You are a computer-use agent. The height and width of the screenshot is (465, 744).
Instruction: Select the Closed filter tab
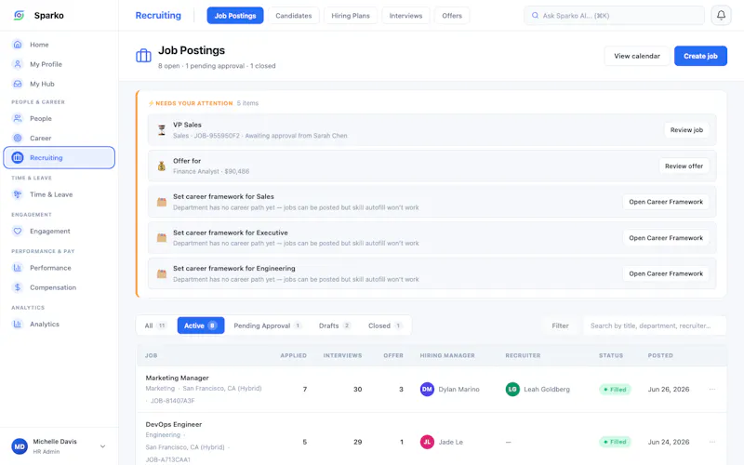pyautogui.click(x=385, y=325)
